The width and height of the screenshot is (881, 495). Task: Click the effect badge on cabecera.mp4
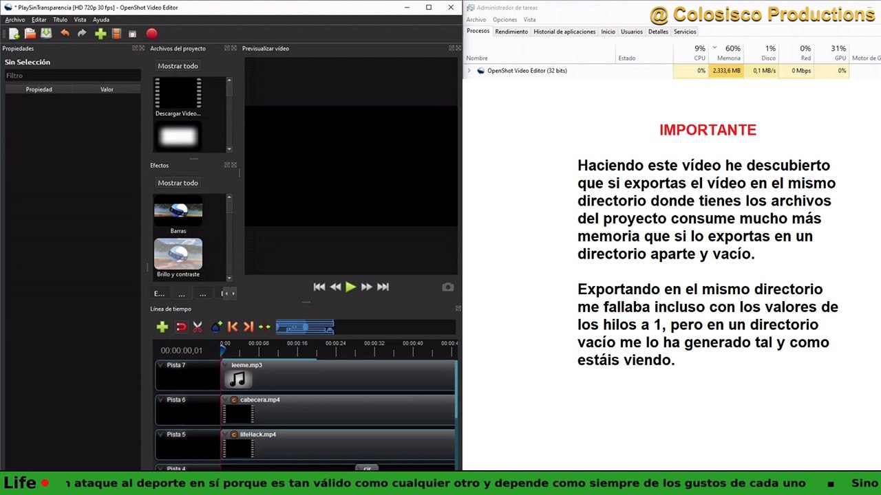(234, 399)
